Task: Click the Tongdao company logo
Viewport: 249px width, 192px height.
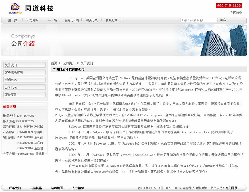Action: (15, 8)
